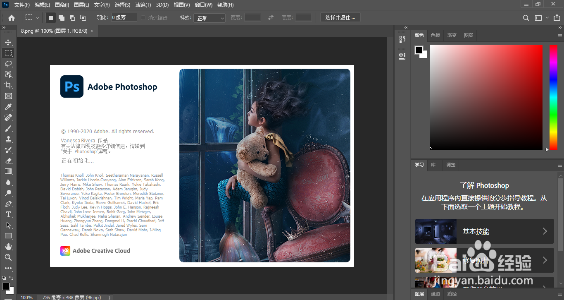Select the Hand tool
Viewport: 564px width, 300px height.
[x=8, y=247]
